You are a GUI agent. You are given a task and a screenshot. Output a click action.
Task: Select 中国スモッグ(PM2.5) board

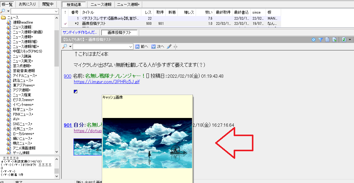27,51
